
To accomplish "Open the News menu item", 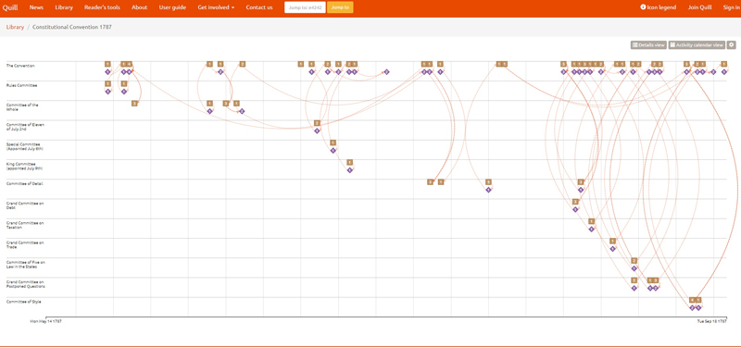I will coord(36,7).
